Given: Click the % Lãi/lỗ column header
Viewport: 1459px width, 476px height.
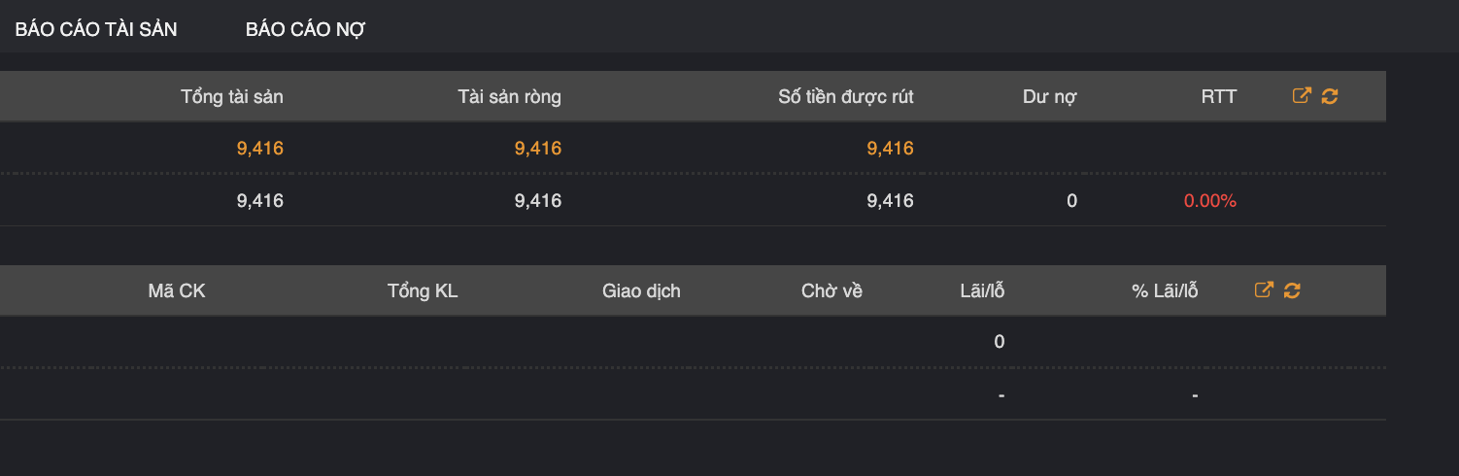Looking at the screenshot, I should (x=1165, y=291).
